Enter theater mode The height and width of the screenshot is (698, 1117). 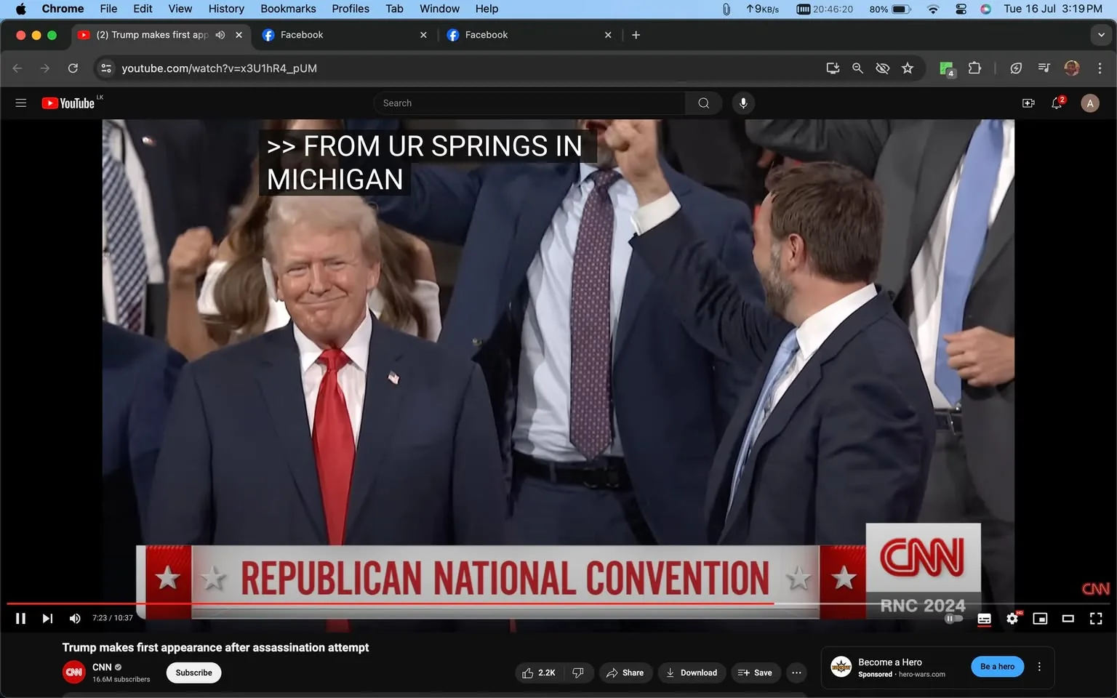coord(1068,618)
